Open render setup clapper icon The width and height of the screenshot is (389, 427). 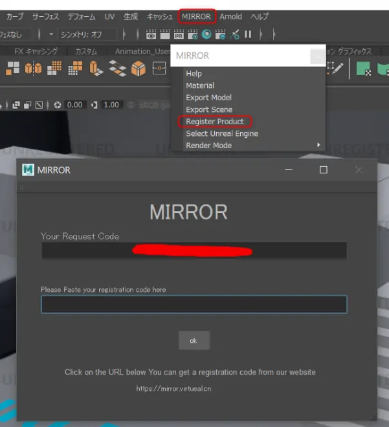(x=220, y=34)
